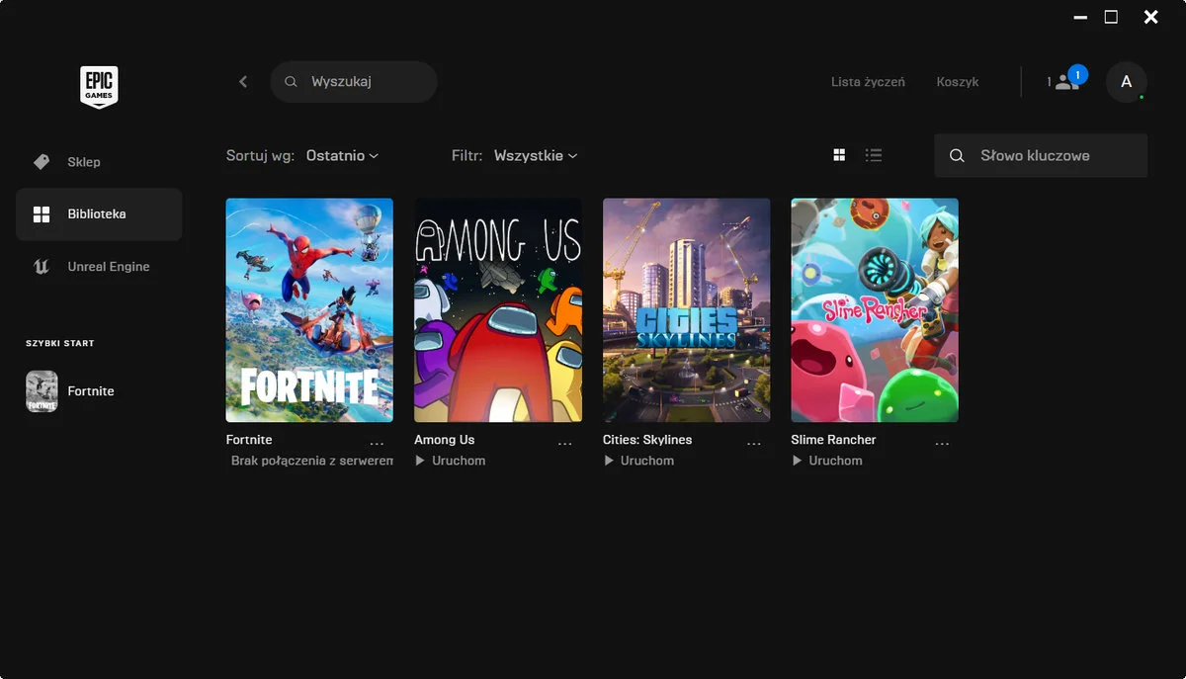This screenshot has width=1186, height=679.
Task: Open the three-dot menu for Among Us
Action: pyautogui.click(x=565, y=444)
